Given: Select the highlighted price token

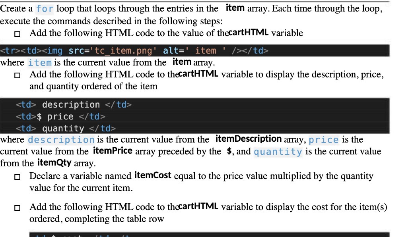Looking at the screenshot, I should pyautogui.click(x=324, y=139).
